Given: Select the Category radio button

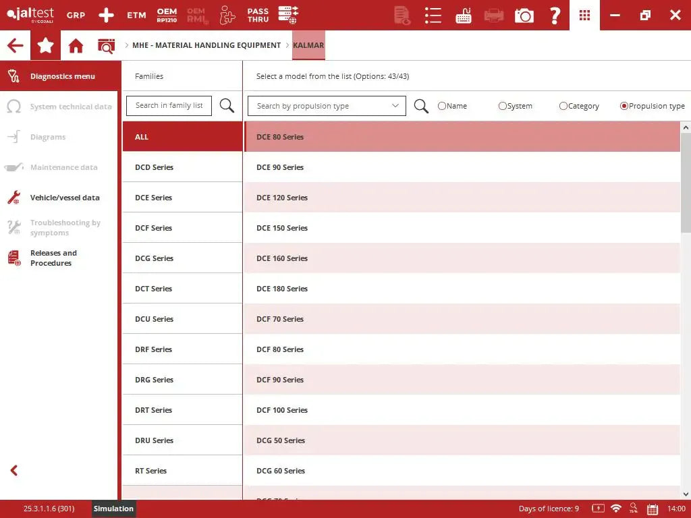Looking at the screenshot, I should [x=563, y=106].
